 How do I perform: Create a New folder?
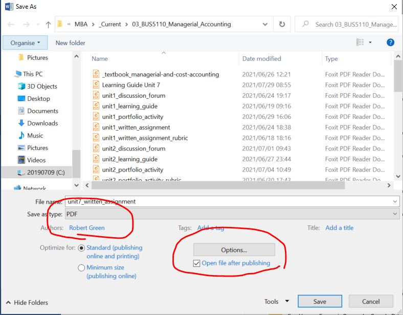[70, 43]
